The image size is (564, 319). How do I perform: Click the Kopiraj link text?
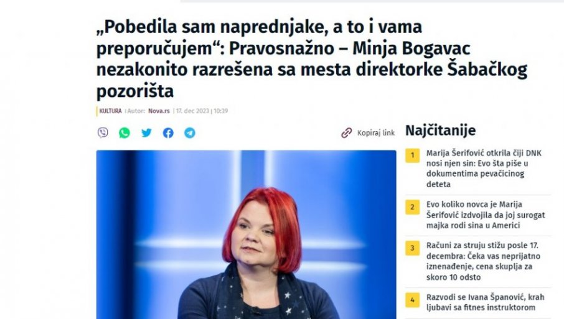click(376, 133)
